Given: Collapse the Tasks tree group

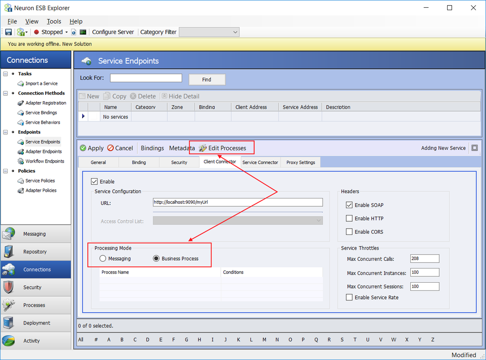Looking at the screenshot, I should click(x=5, y=74).
